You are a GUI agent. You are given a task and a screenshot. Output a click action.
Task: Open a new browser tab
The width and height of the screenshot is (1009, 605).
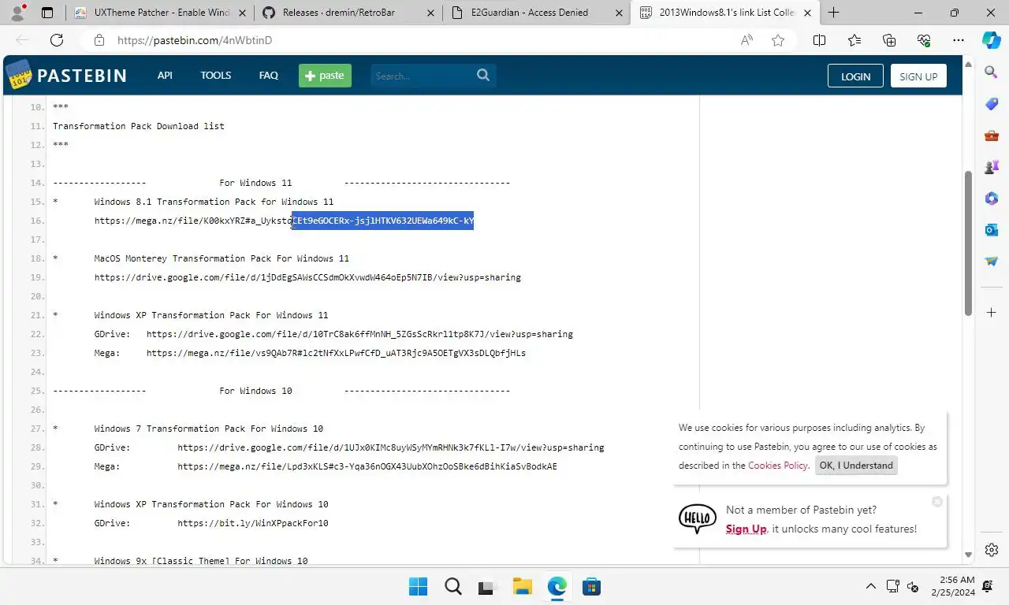click(833, 13)
